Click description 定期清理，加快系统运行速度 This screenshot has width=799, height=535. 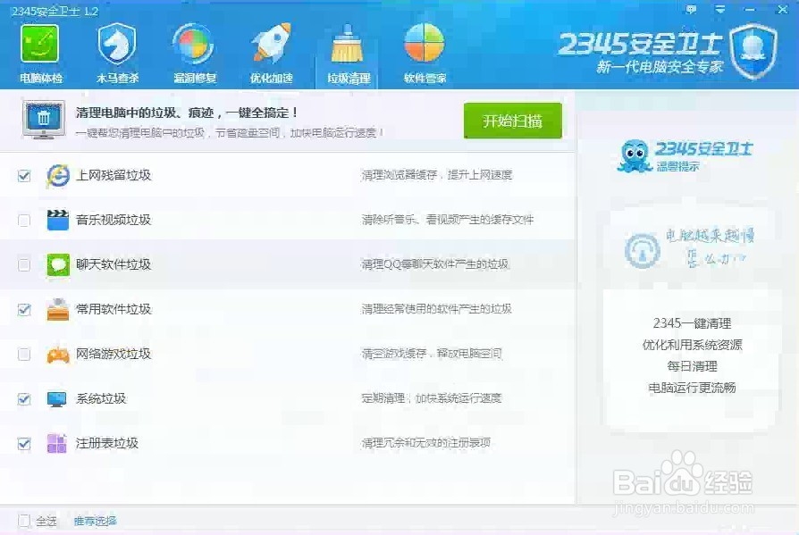click(432, 398)
